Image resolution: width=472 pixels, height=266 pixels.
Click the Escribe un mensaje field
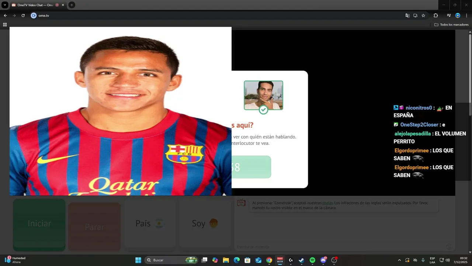click(339, 247)
